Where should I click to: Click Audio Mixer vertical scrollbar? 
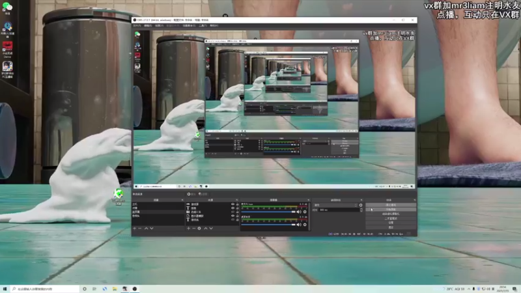(309, 216)
